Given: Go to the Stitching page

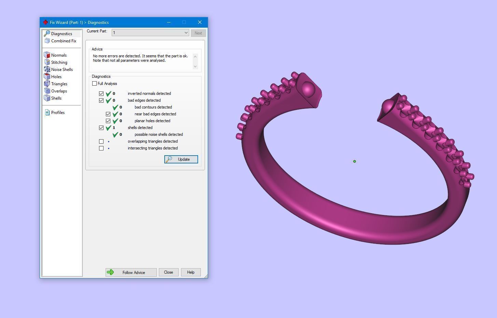Looking at the screenshot, I should (59, 62).
